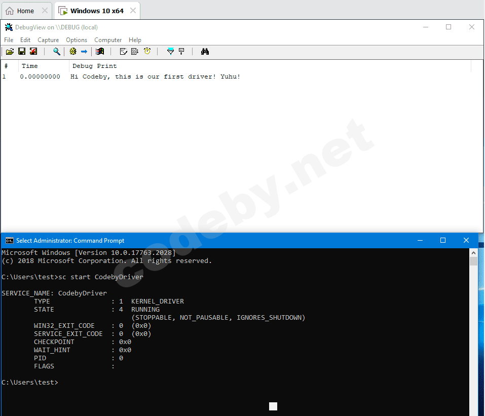
Task: Click the Save floppy disk icon
Action: [x=22, y=51]
